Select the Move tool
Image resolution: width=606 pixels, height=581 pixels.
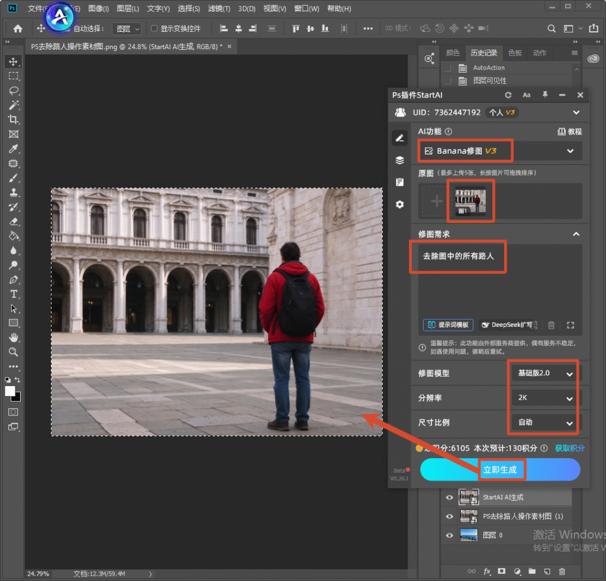14,62
